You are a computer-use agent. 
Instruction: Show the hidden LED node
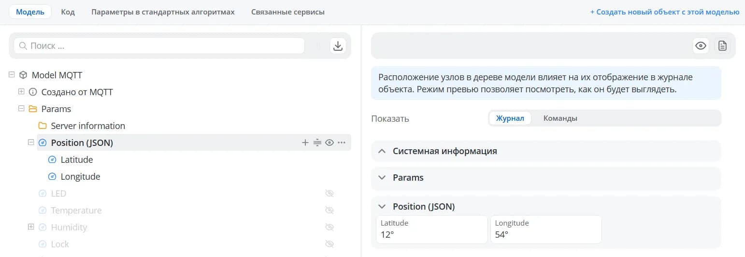coord(330,193)
